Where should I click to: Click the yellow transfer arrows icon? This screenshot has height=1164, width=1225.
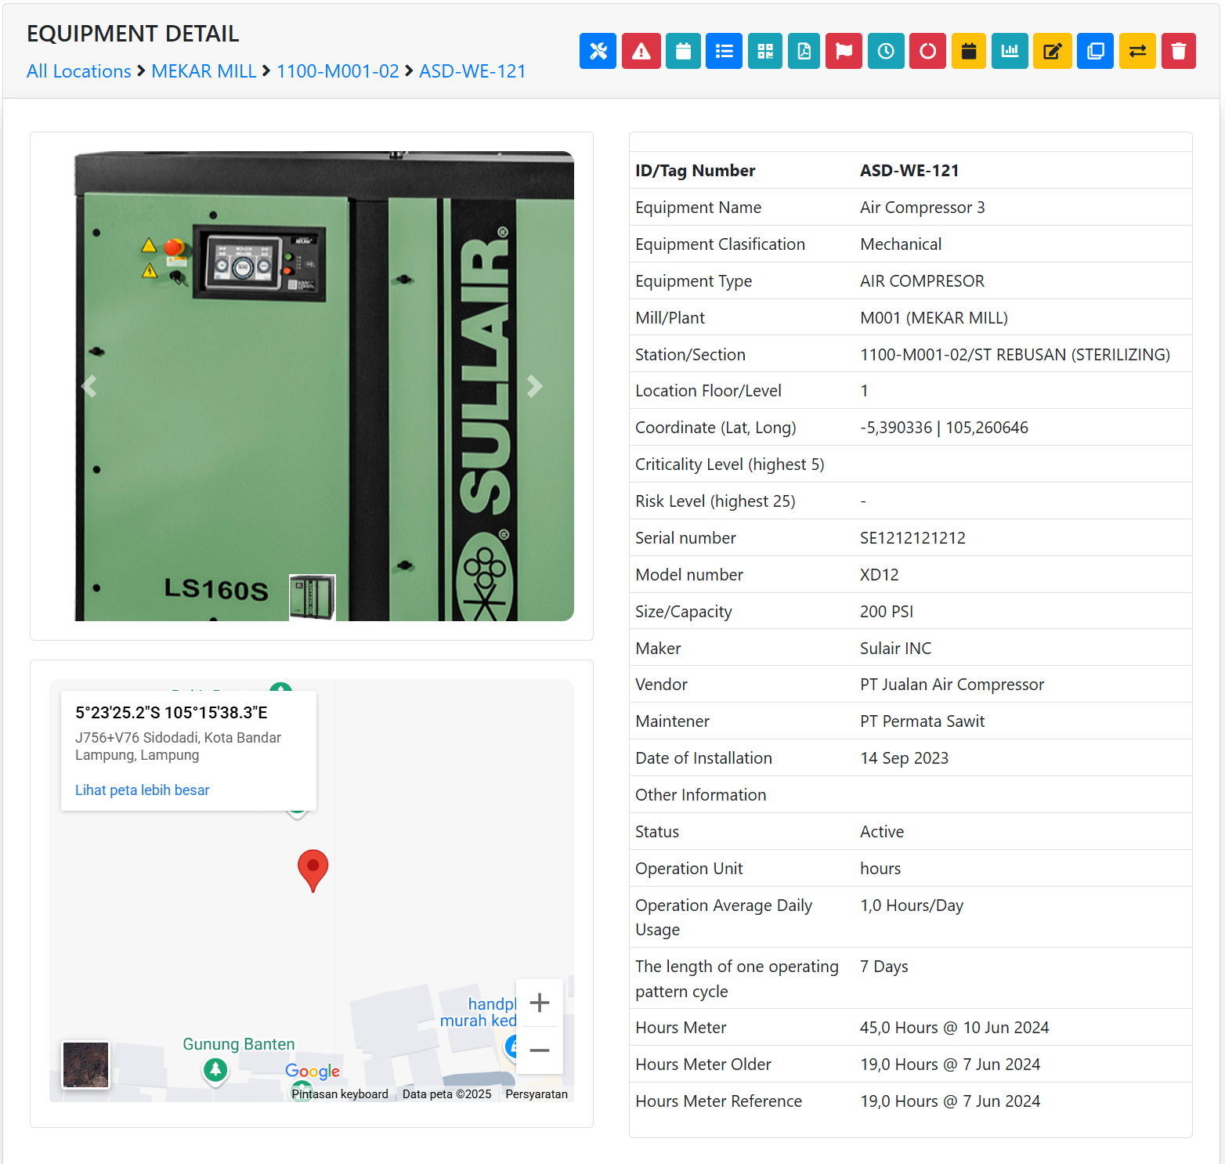coord(1137,51)
